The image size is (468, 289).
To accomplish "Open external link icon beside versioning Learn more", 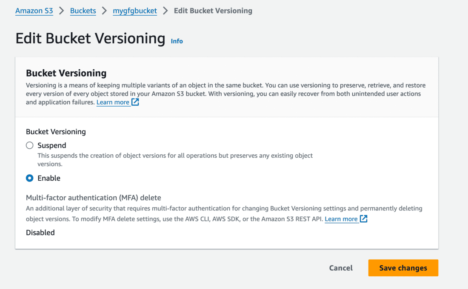I will click(135, 102).
